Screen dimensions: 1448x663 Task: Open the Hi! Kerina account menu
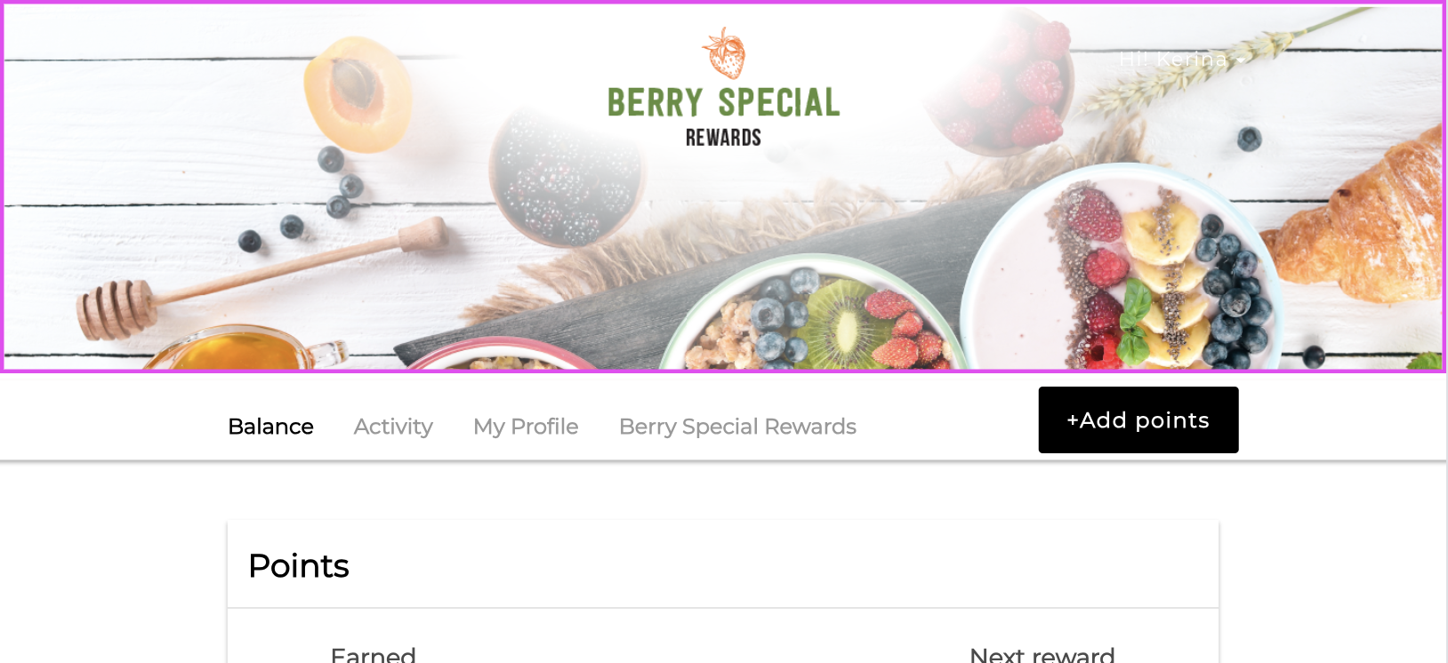click(x=1182, y=60)
